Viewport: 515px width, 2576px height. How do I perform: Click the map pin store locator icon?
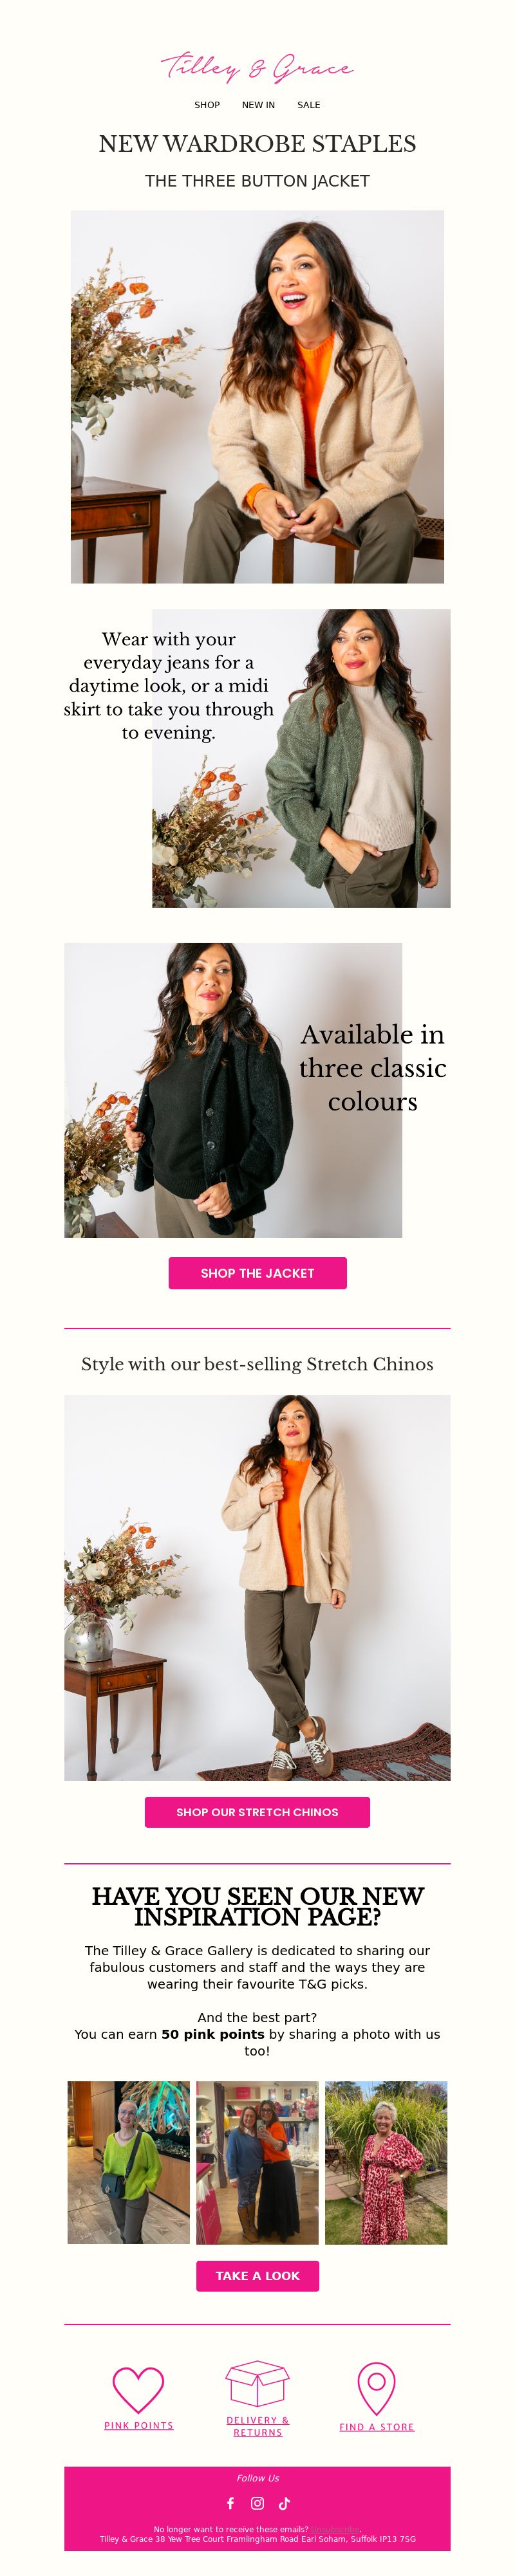(376, 2389)
